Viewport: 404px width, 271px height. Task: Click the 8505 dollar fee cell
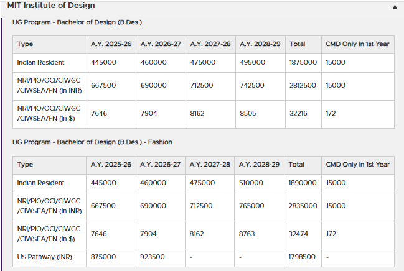pyautogui.click(x=248, y=114)
